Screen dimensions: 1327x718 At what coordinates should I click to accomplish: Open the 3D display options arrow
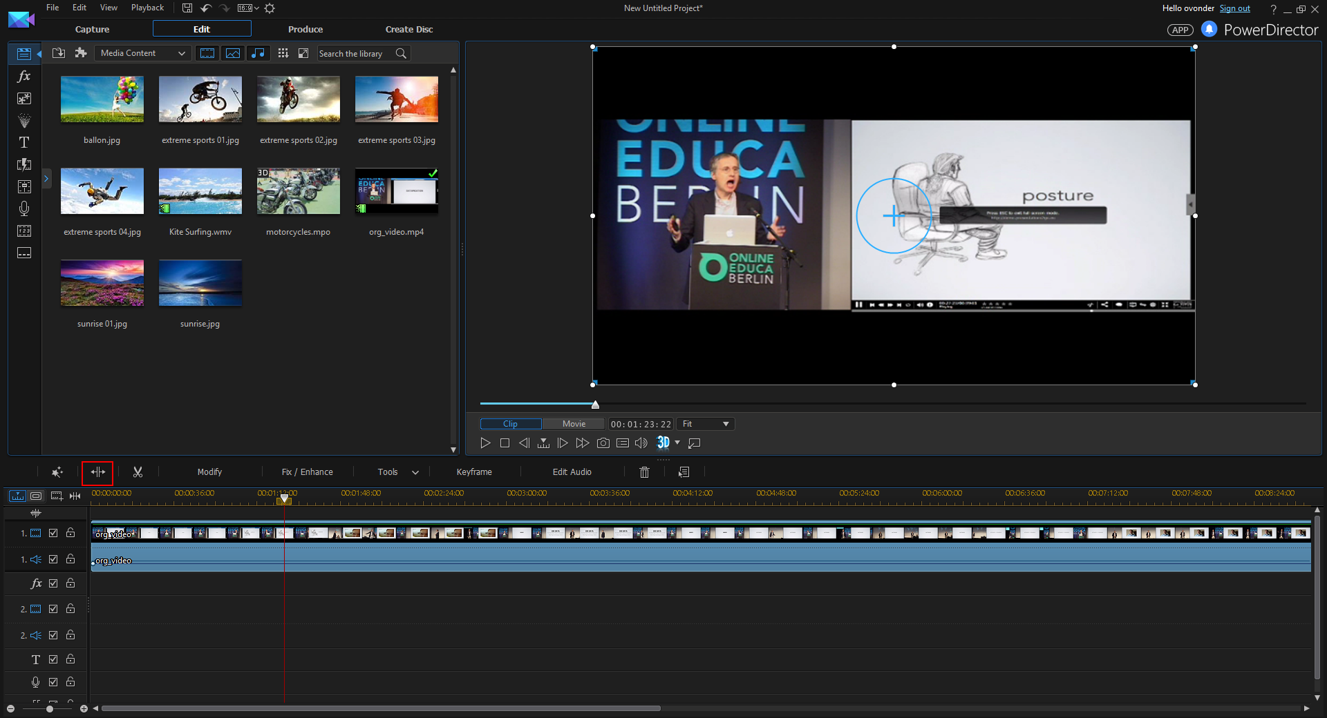coord(677,443)
